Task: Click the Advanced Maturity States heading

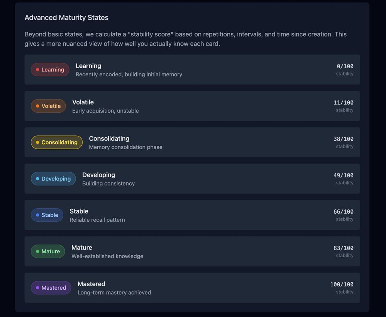Action: click(x=66, y=18)
